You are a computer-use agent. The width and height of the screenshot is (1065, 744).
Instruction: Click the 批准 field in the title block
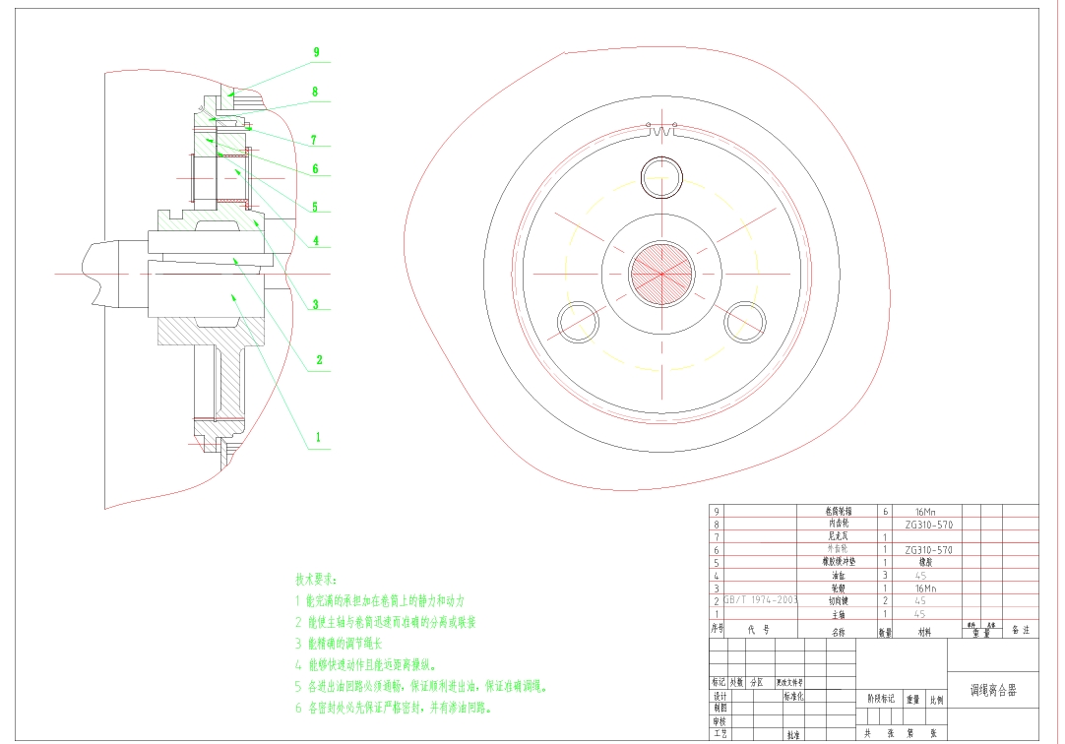pyautogui.click(x=792, y=734)
